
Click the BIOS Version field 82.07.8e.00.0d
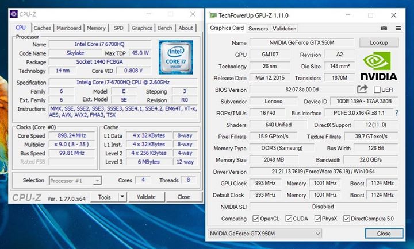click(x=302, y=90)
